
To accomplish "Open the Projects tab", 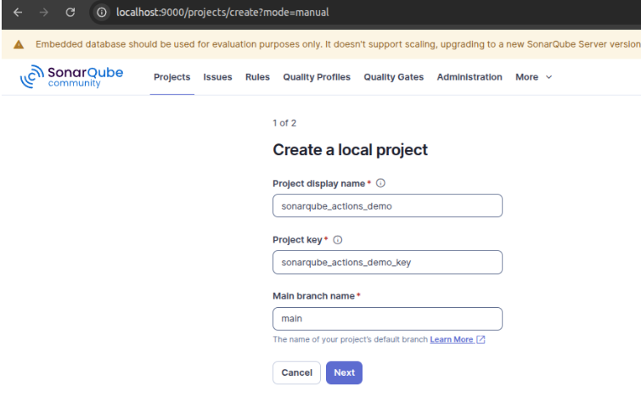I will [172, 77].
